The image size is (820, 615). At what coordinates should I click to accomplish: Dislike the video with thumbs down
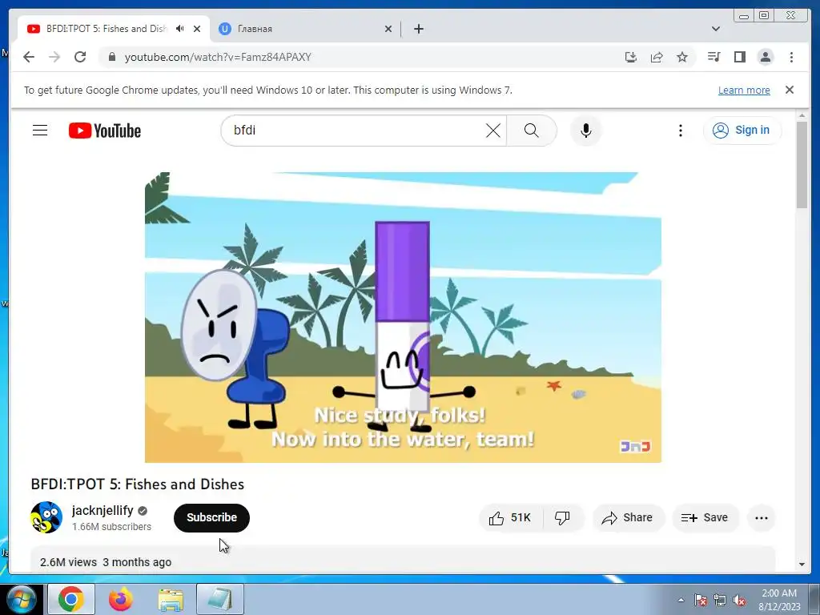point(563,518)
